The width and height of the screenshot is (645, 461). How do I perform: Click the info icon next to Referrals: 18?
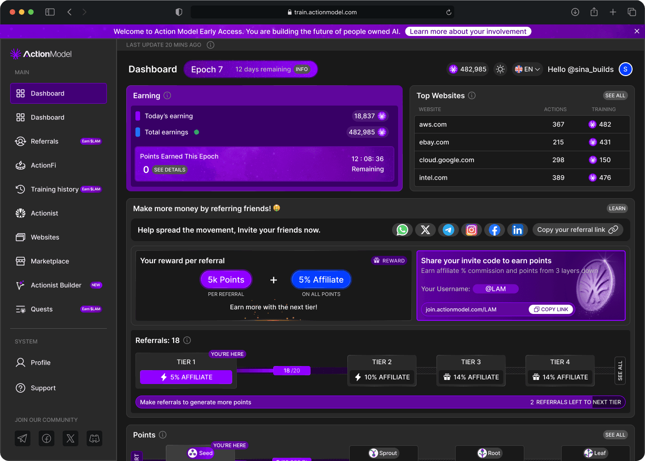(187, 340)
